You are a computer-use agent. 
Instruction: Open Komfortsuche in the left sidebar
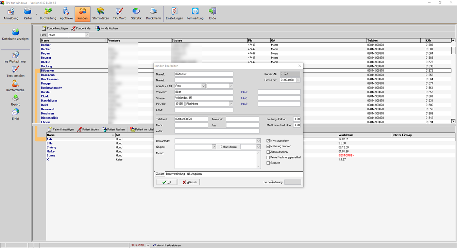click(15, 86)
